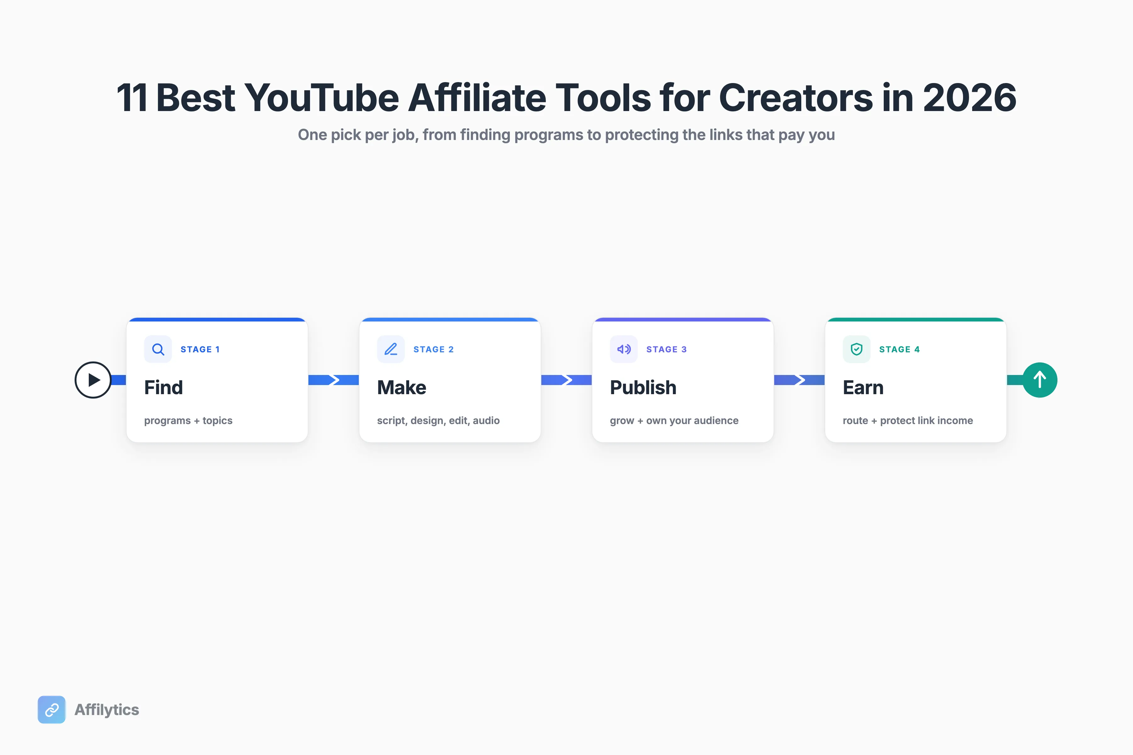1133x755 pixels.
Task: Click the chevron arrow between Find and Make
Action: pos(334,380)
